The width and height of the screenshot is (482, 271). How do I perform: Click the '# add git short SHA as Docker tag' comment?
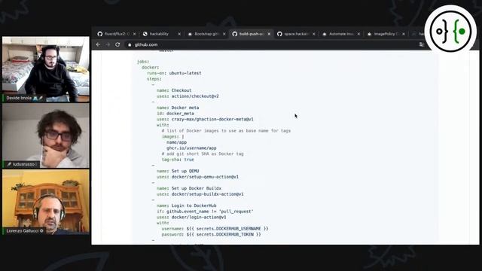tap(203, 154)
